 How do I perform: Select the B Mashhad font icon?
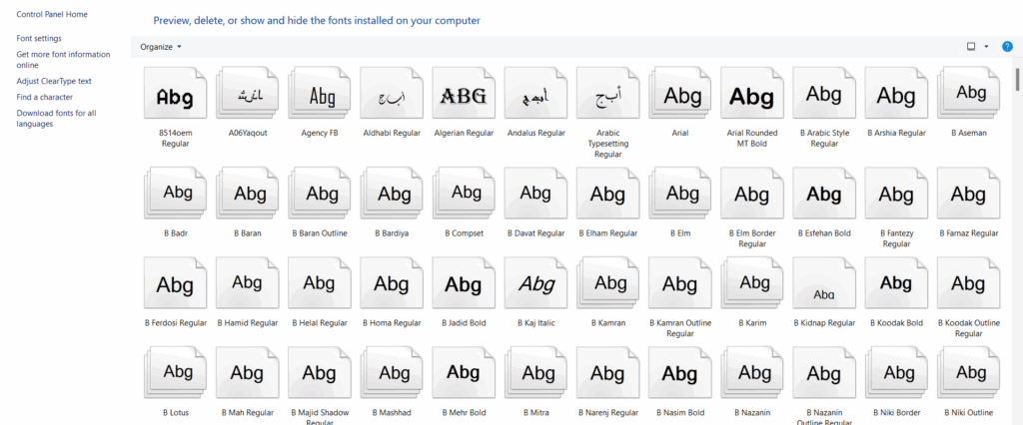(392, 373)
